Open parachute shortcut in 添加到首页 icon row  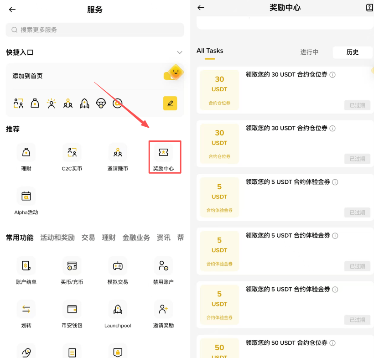pyautogui.click(x=101, y=103)
